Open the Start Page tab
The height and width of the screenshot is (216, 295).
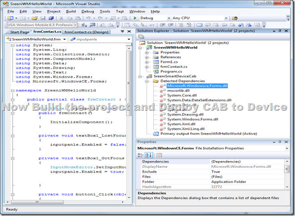point(20,32)
